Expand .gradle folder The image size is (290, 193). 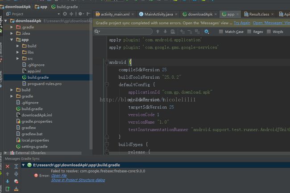(x=12, y=27)
